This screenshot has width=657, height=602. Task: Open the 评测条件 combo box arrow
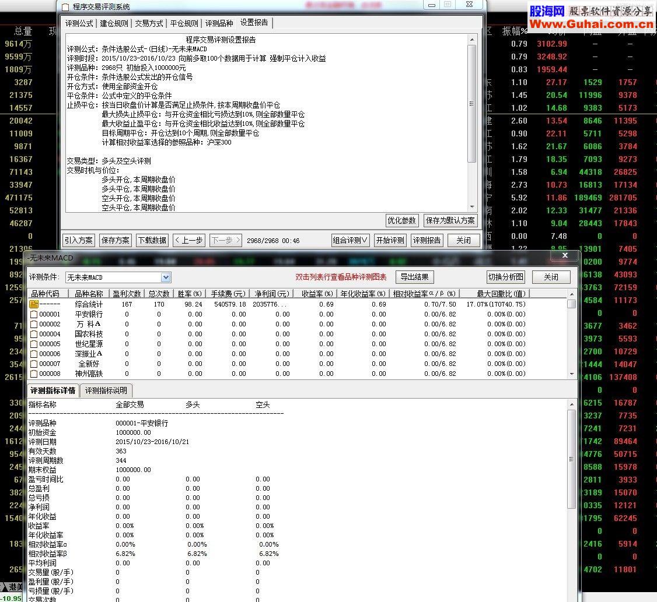(x=166, y=277)
